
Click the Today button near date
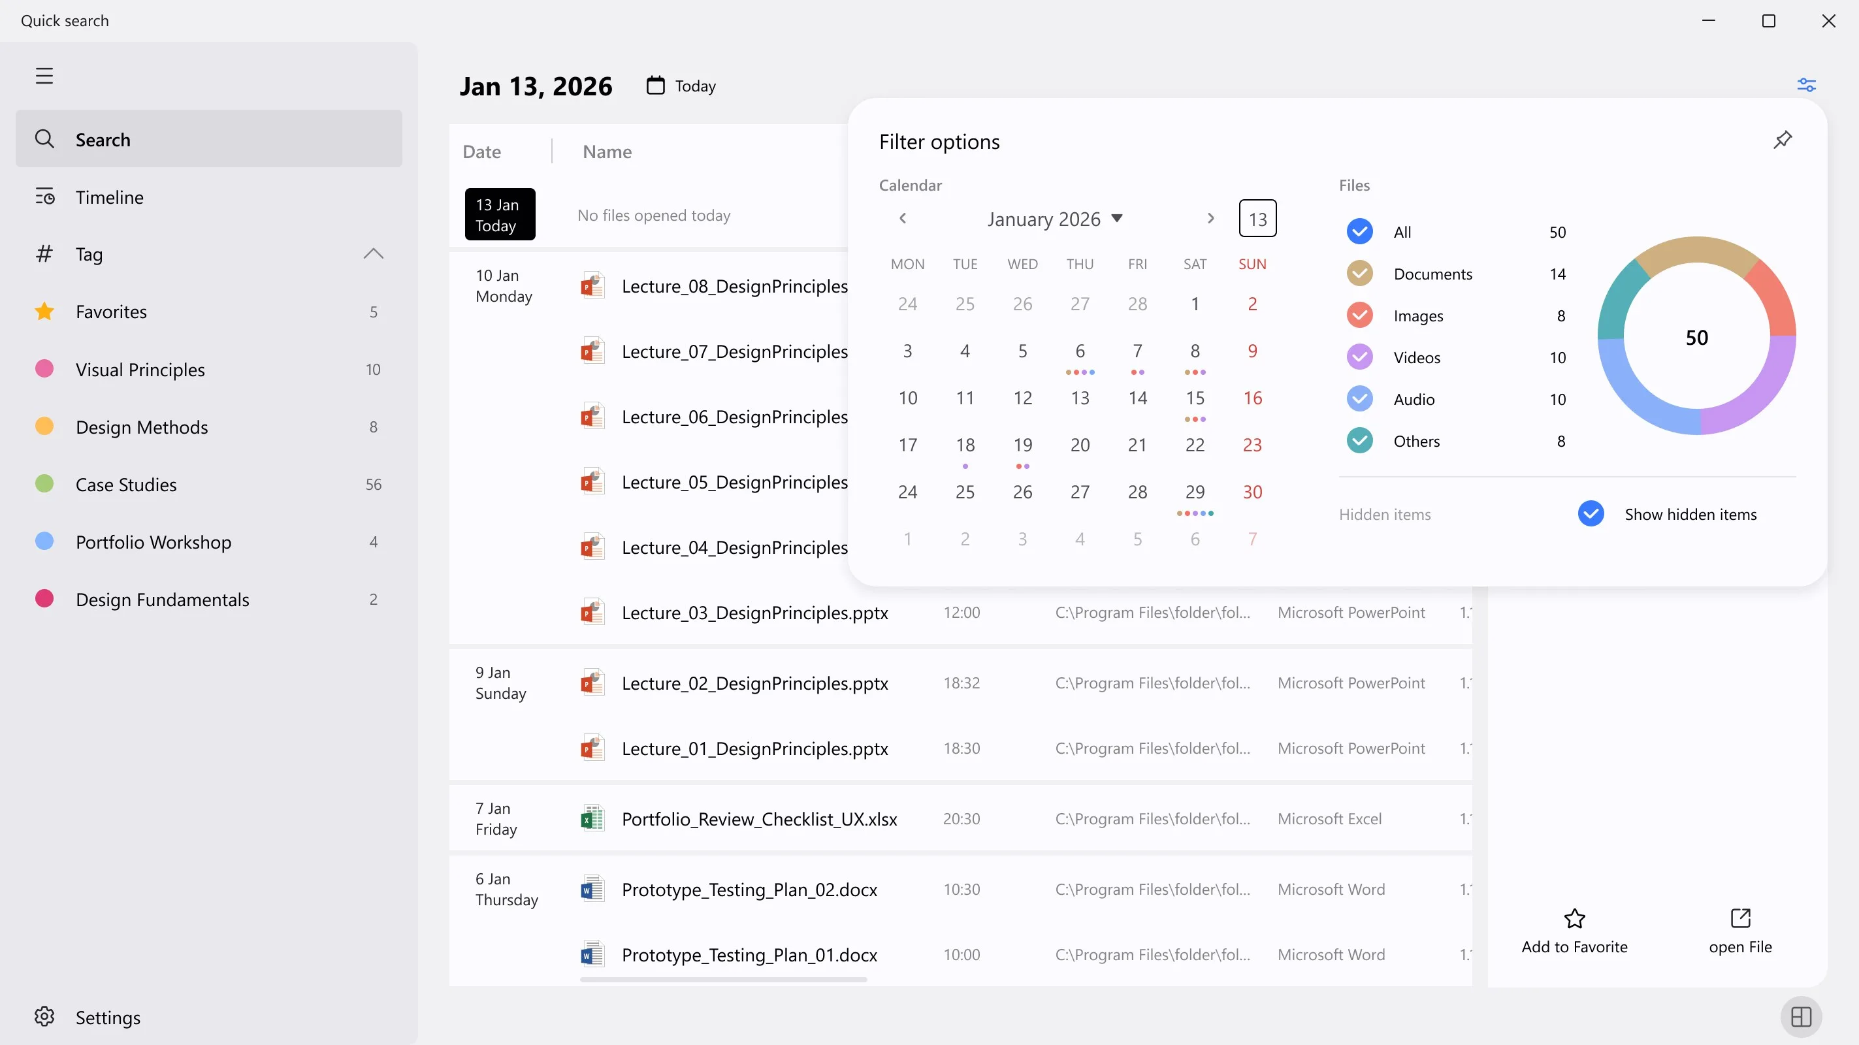coord(681,86)
